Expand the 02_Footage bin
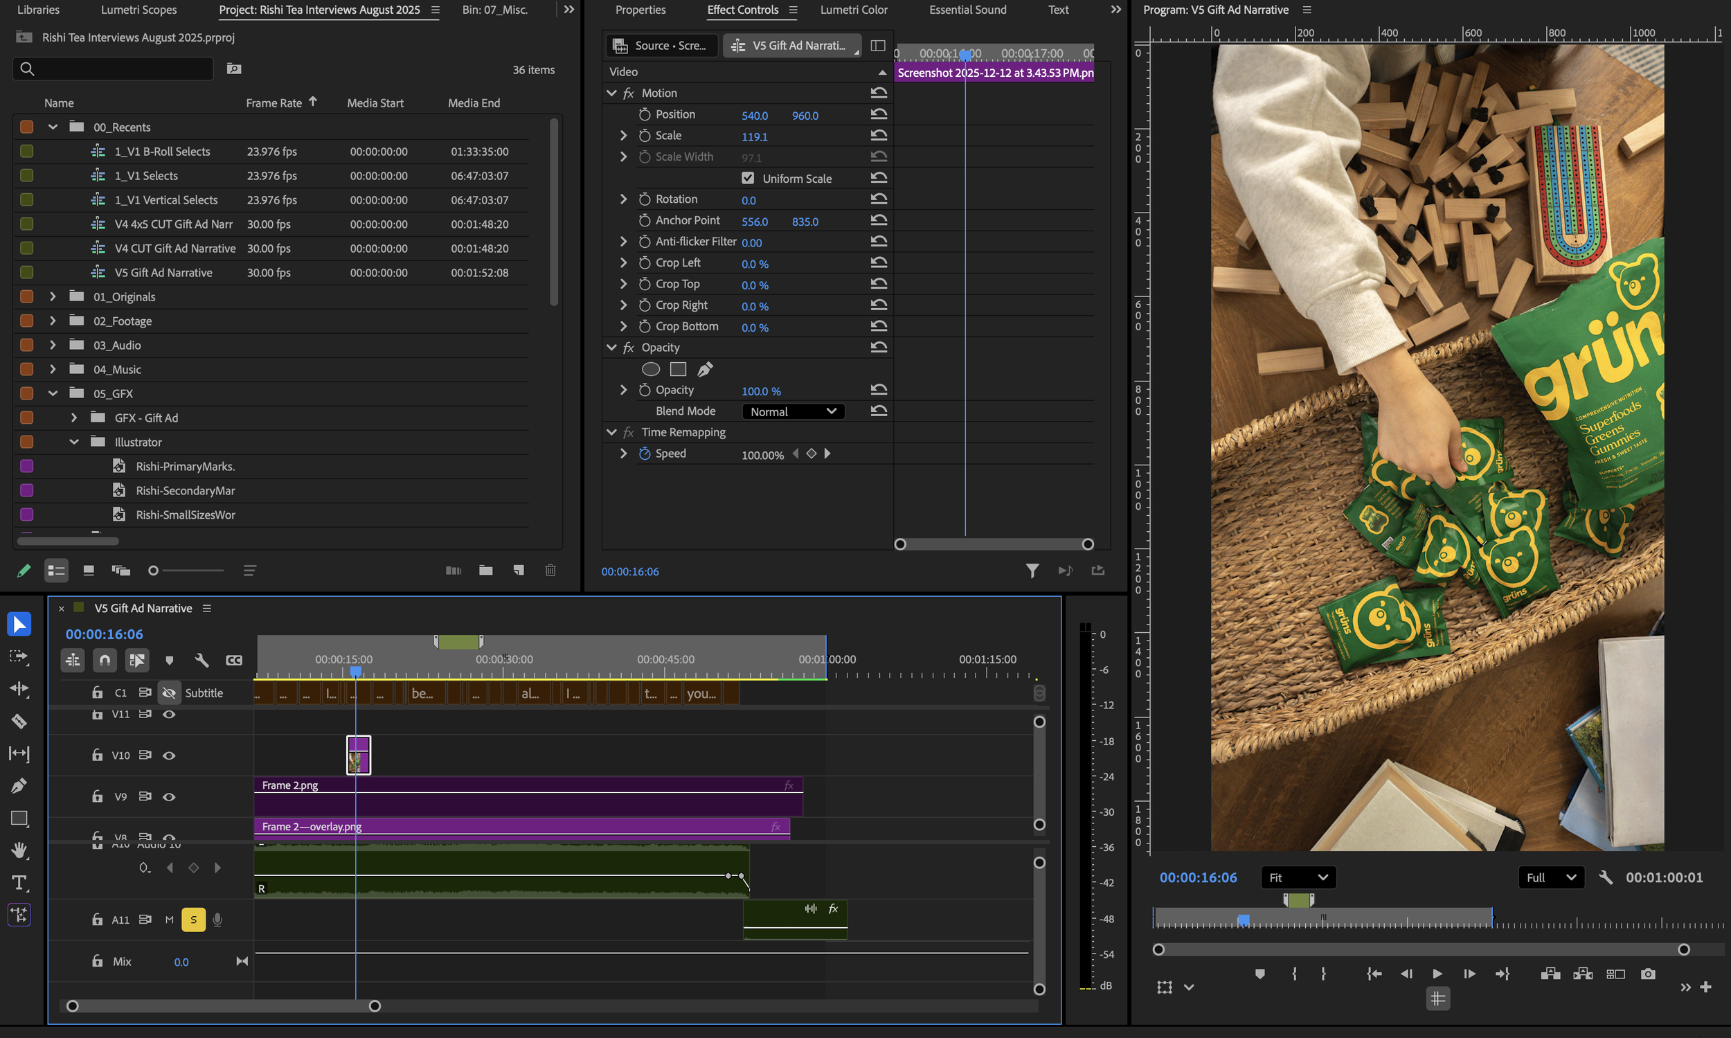Viewport: 1731px width, 1038px height. [53, 321]
